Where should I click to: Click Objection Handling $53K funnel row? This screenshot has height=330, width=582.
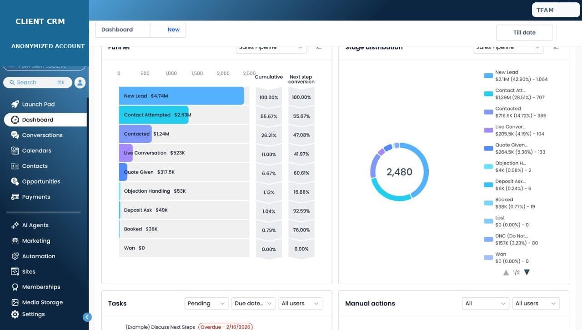point(184,191)
